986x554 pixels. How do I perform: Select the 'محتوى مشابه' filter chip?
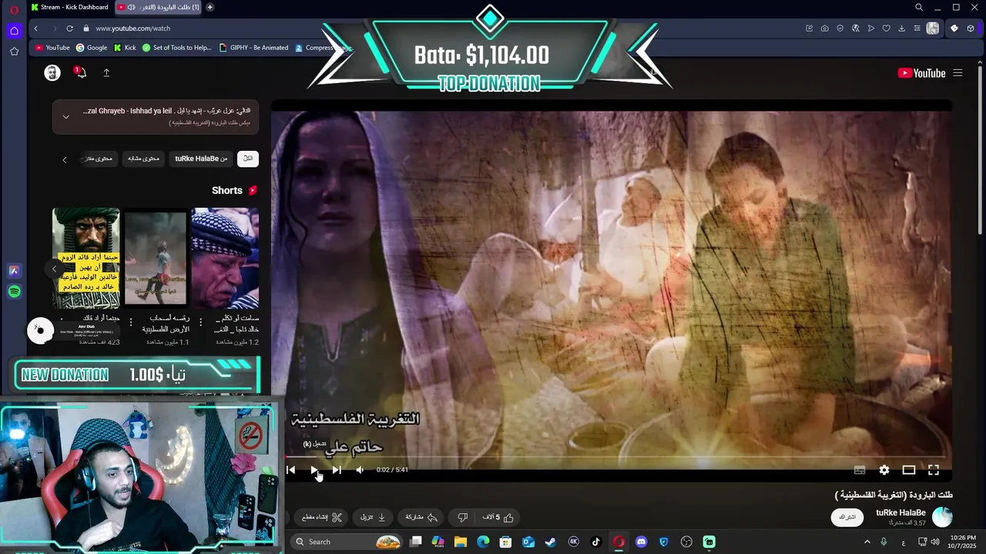click(x=143, y=159)
